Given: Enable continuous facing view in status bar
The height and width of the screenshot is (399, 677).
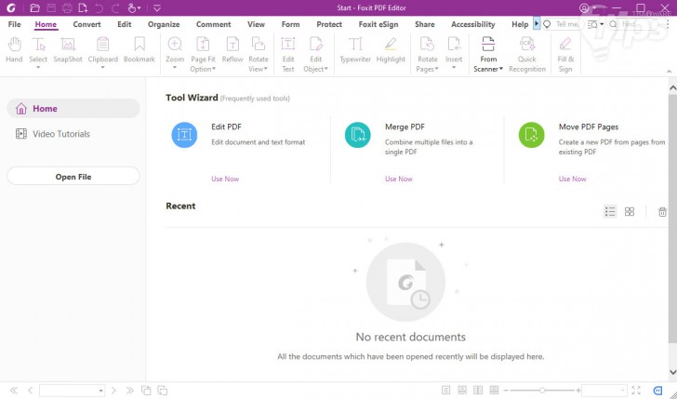Looking at the screenshot, I should pos(494,391).
